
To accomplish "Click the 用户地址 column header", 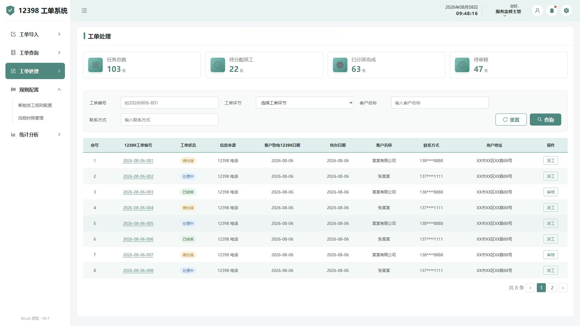I will click(494, 145).
